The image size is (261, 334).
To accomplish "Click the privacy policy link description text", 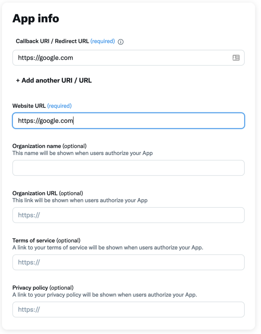I will [x=104, y=295].
